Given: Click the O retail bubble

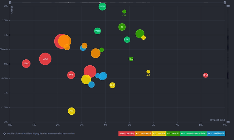Looking at the screenshot, I should (122, 27).
